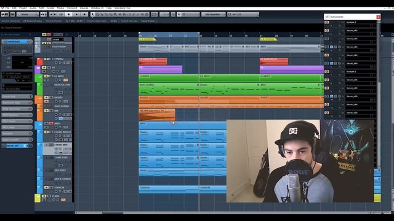Expand the MIDI Fader inspector section

coord(17,127)
